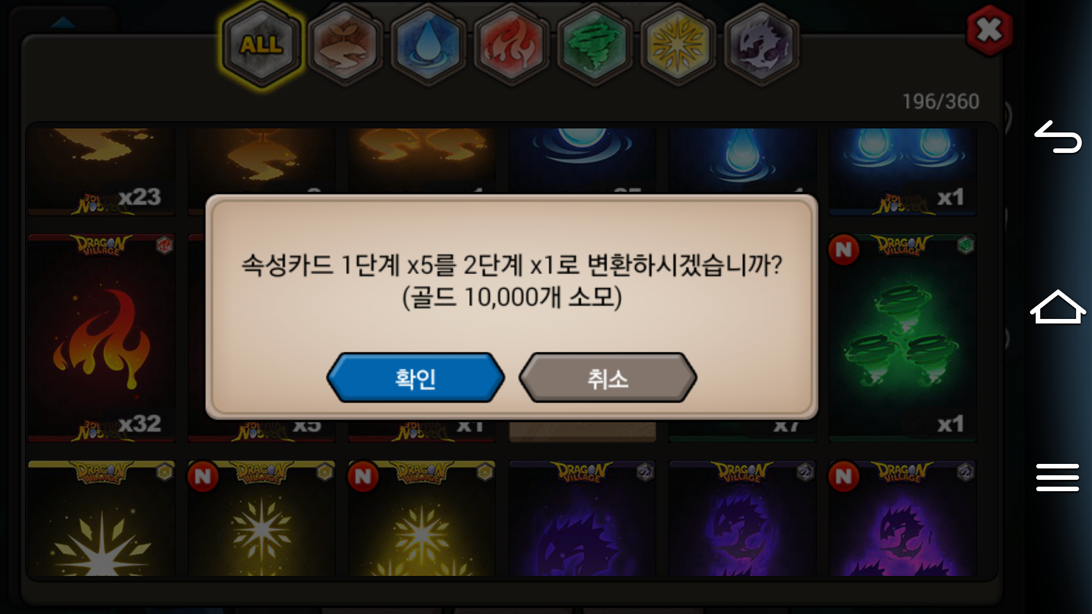Filter cards by fire attribute

point(511,45)
